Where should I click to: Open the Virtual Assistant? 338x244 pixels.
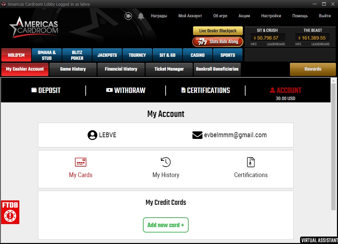pyautogui.click(x=319, y=240)
